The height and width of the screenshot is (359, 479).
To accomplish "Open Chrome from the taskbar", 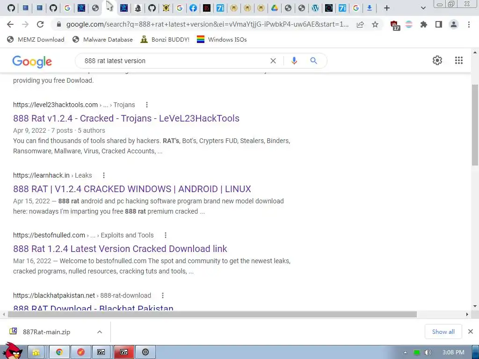I will click(59, 352).
